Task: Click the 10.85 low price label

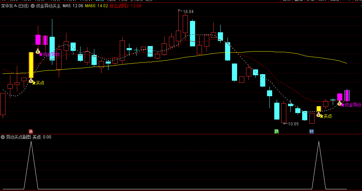Action: coord(293,124)
